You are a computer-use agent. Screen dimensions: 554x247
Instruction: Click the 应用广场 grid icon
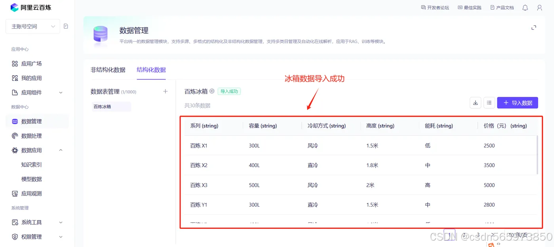15,64
